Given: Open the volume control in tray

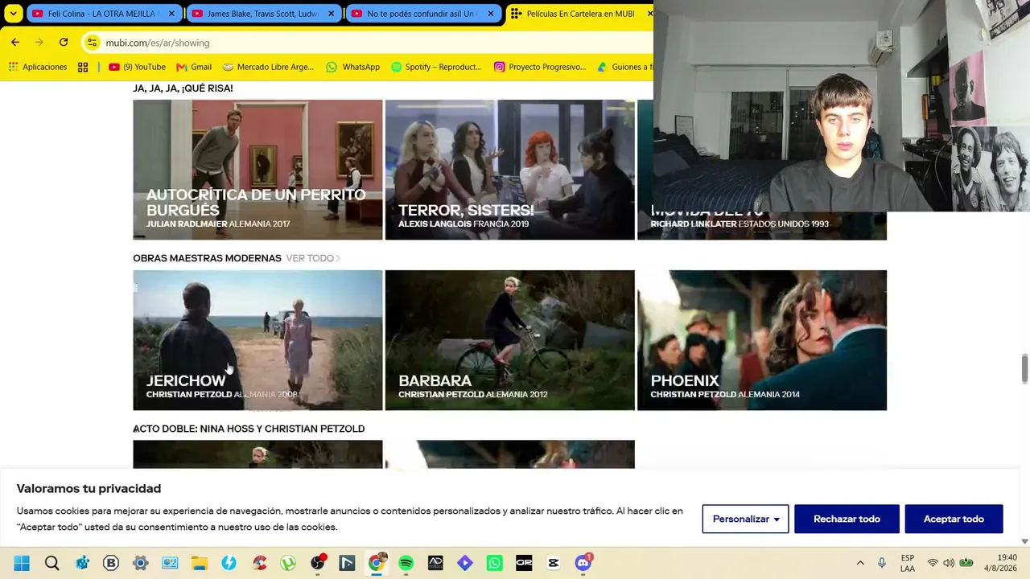Looking at the screenshot, I should click(949, 563).
